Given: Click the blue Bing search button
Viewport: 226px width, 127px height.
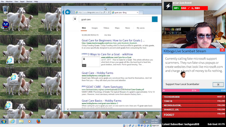Looking at the screenshot, I should pyautogui.click(x=155, y=19).
